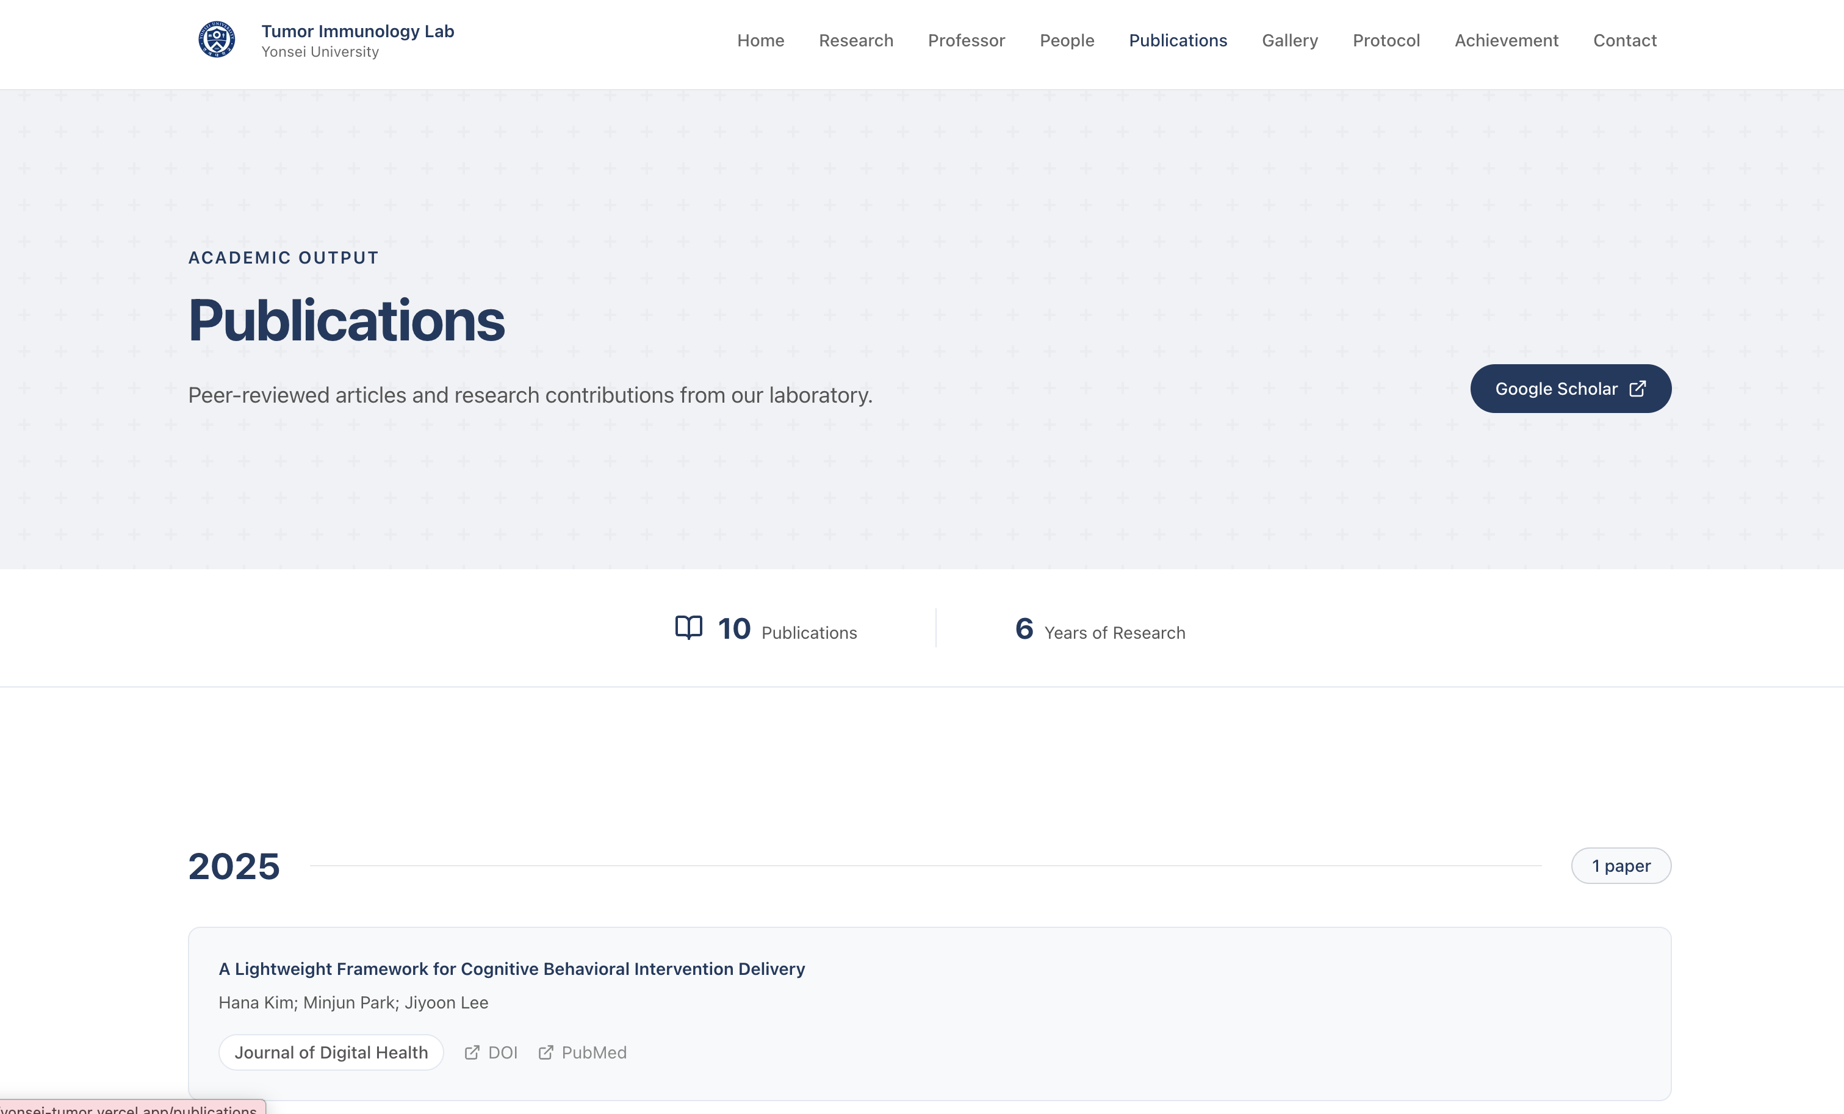Screen dimensions: 1844x1114
Task: Click the Yonsei University logo emblem
Action: [x=216, y=40]
